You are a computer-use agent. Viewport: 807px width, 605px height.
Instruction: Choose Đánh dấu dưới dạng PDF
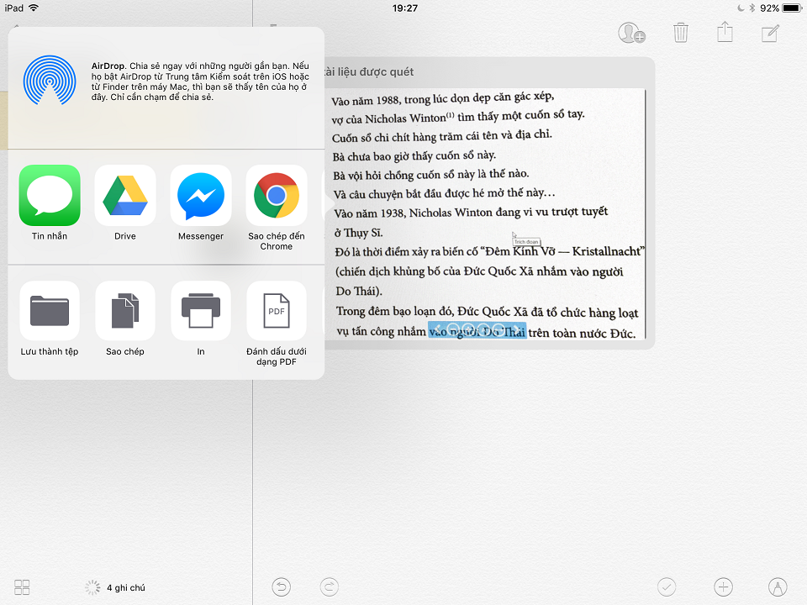click(276, 310)
